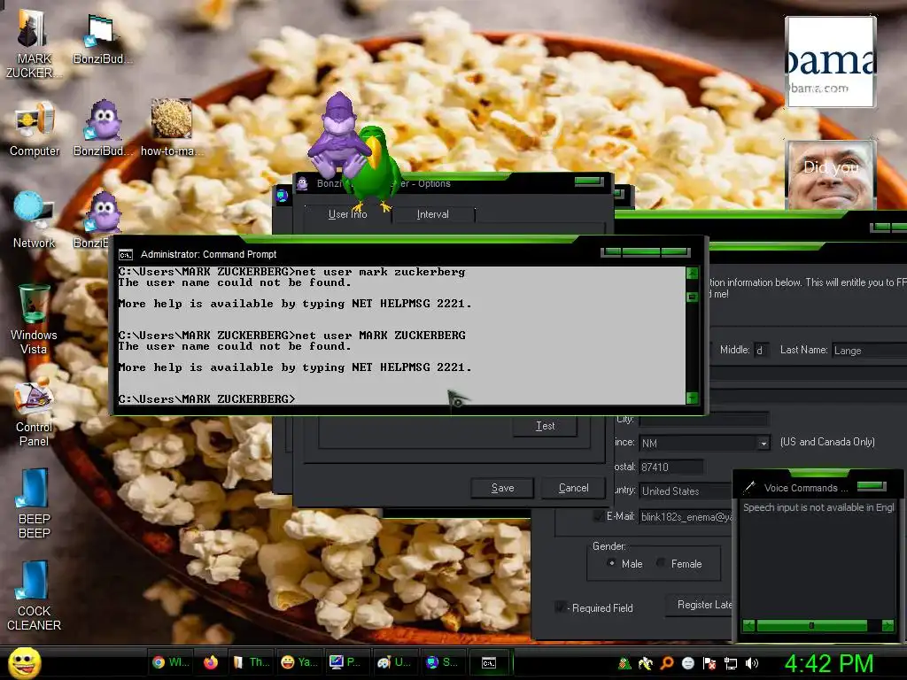Screen dimensions: 907x680
Task: Click the notification emoticon tray icon
Action: click(687, 663)
